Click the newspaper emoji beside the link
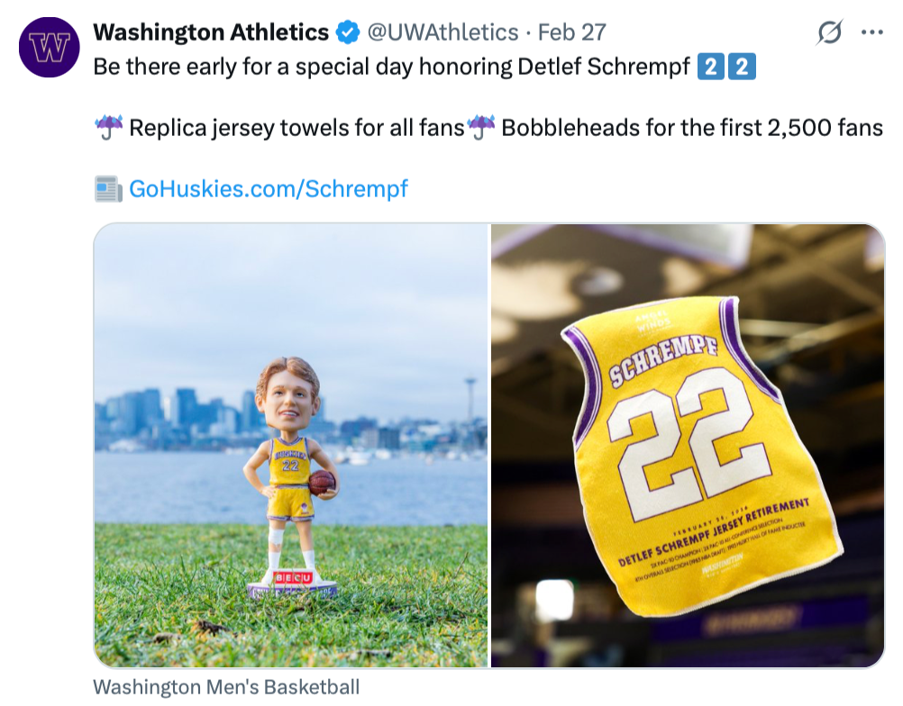 pos(108,189)
